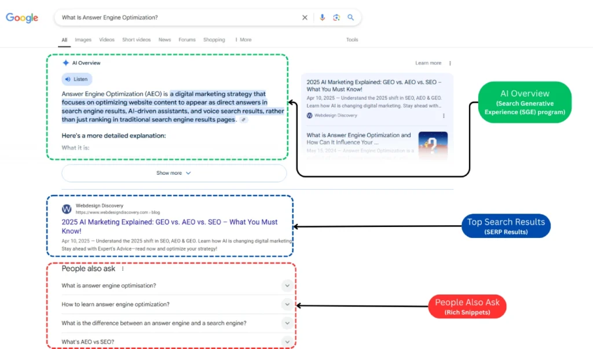
Task: Open the Forums tab
Action: point(187,40)
